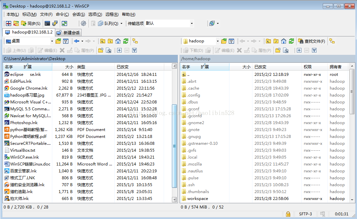Click the remote panel open directory icon
Image resolution: width=357 pixels, height=219 pixels.
(224, 41)
